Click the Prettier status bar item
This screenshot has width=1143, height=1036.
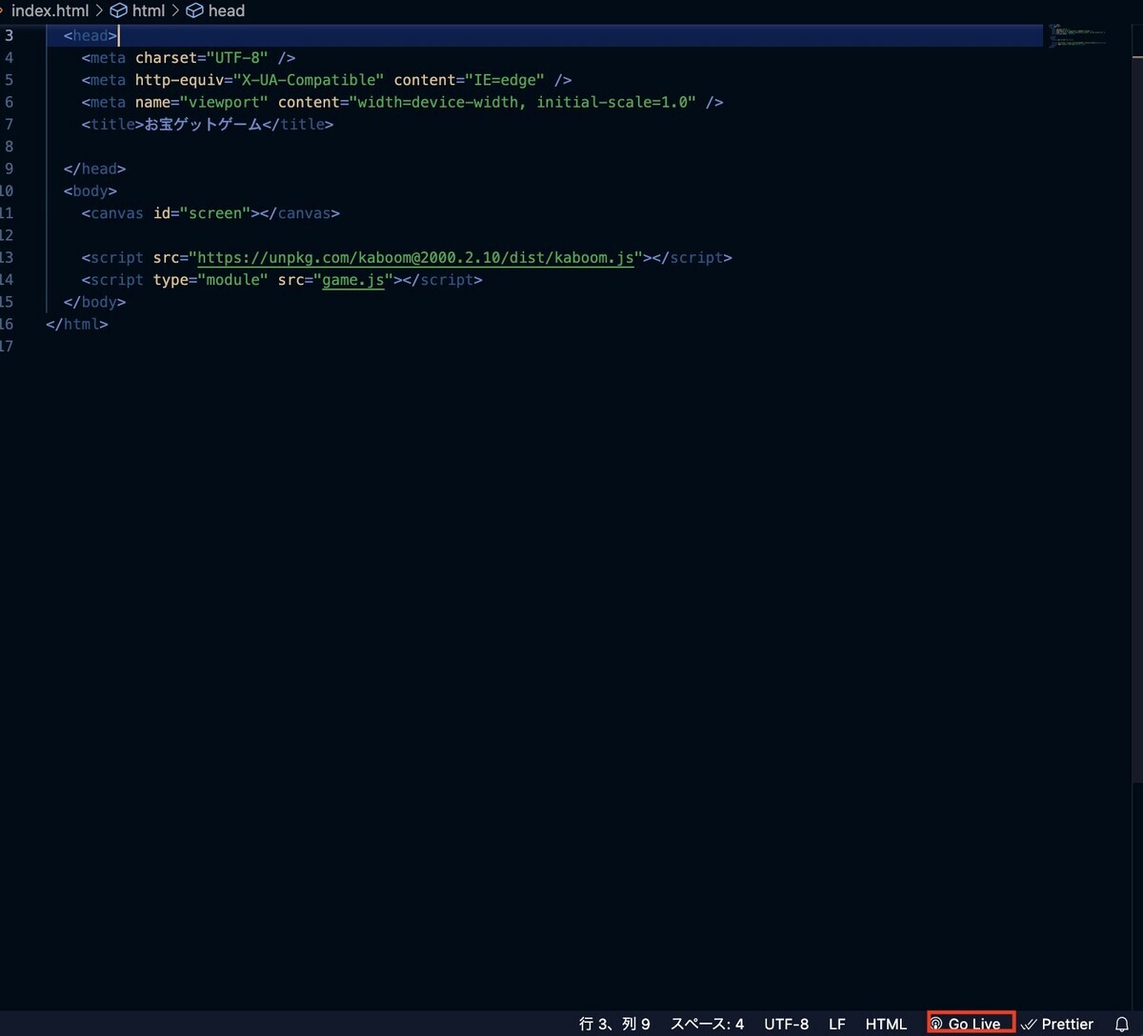tap(1057, 1024)
